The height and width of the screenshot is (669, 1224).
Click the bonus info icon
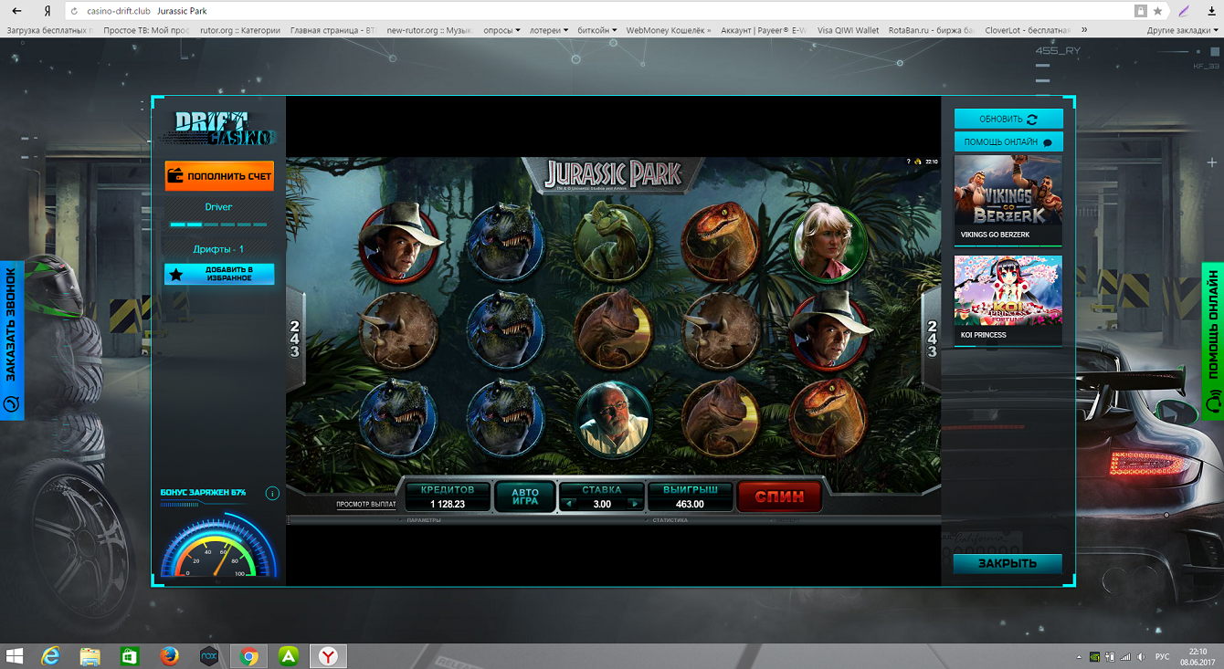pyautogui.click(x=271, y=494)
